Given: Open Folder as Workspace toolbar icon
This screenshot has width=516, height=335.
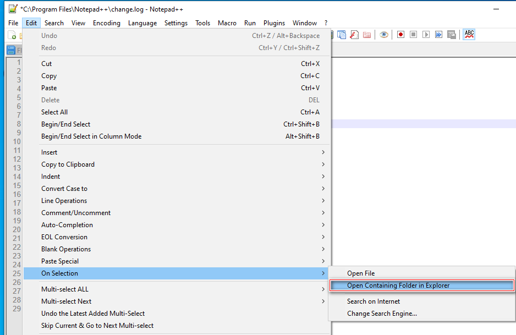Looking at the screenshot, I should (367, 35).
